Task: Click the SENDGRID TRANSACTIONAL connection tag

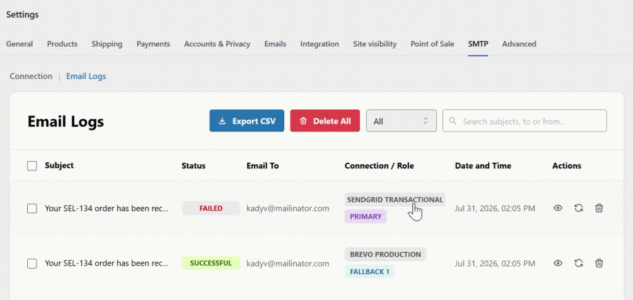Action: point(395,200)
